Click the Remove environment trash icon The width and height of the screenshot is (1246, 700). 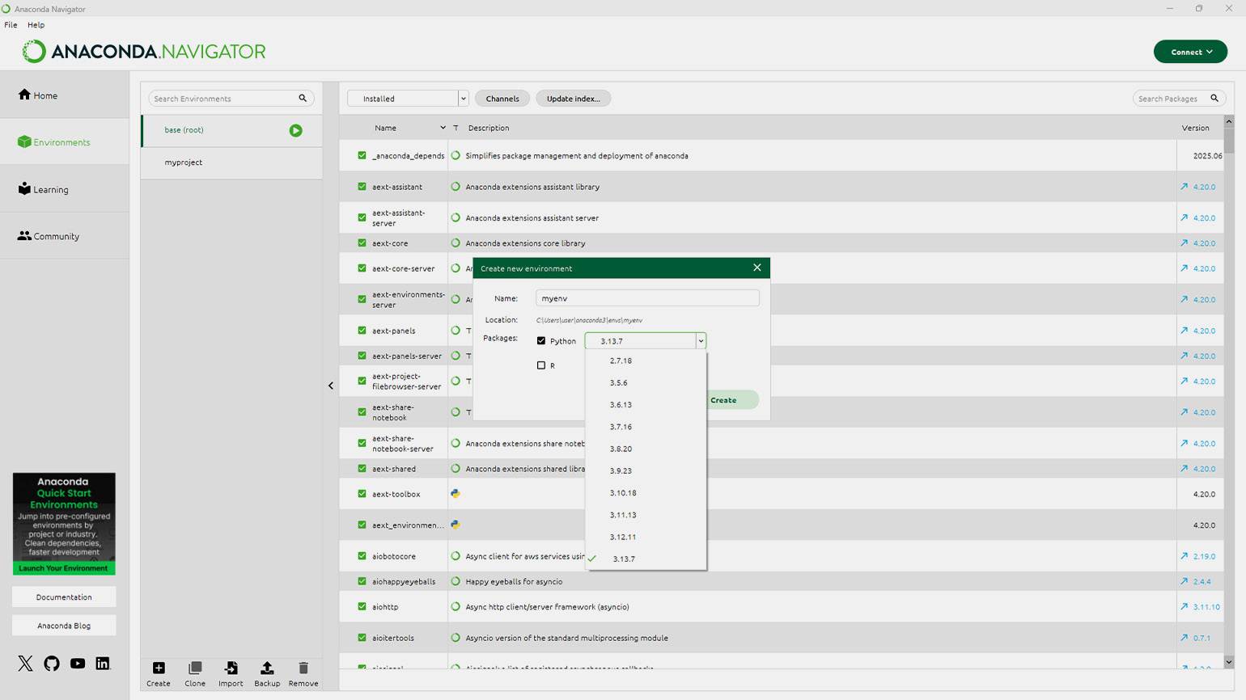(x=303, y=668)
